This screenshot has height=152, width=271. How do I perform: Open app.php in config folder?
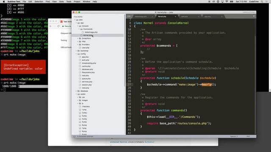click(85, 57)
